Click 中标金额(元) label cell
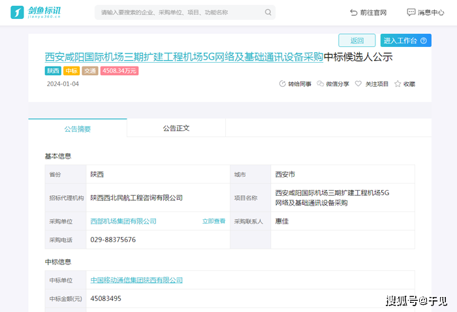 point(65,298)
